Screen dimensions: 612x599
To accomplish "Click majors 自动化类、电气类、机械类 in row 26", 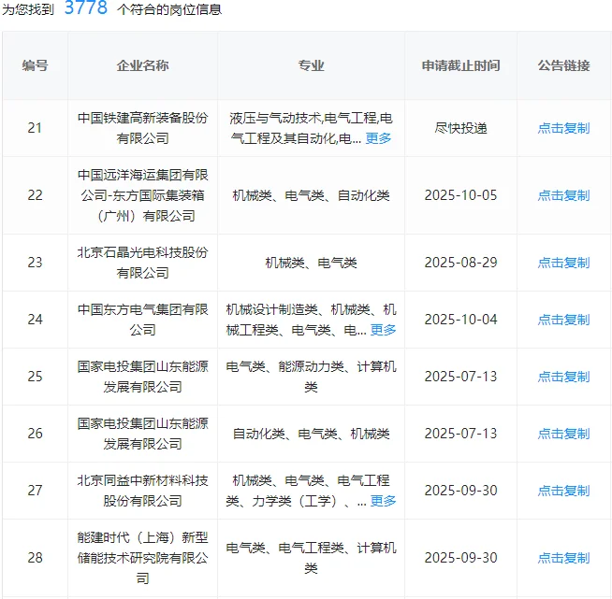I will [x=311, y=434].
